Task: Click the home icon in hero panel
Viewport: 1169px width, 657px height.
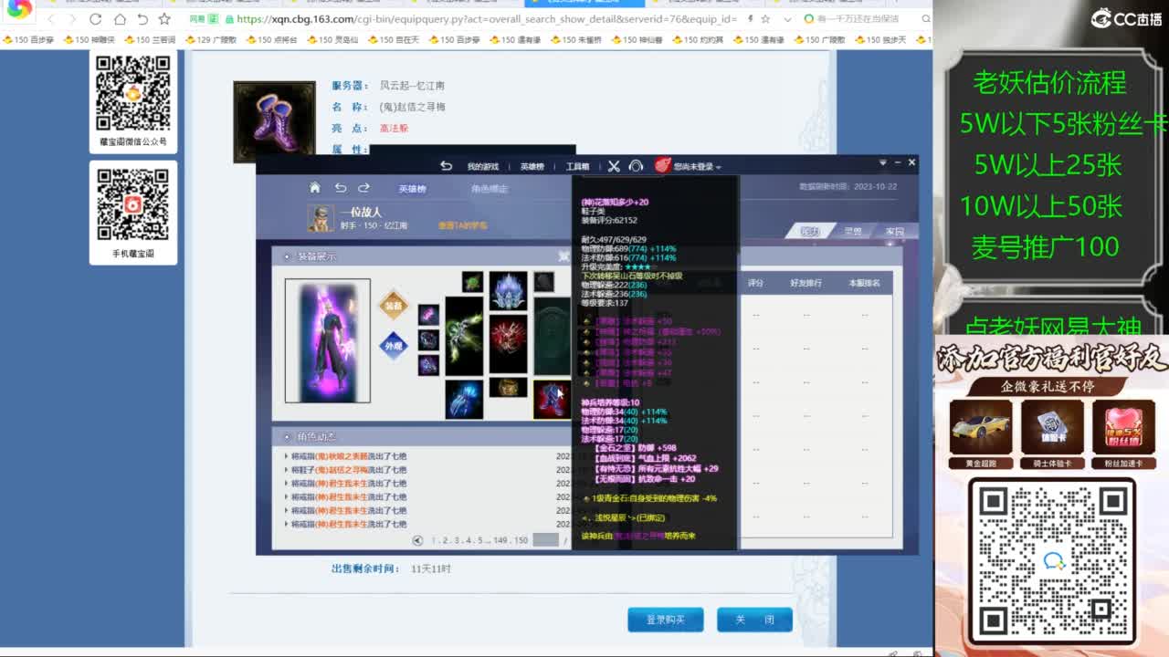Action: click(x=315, y=188)
